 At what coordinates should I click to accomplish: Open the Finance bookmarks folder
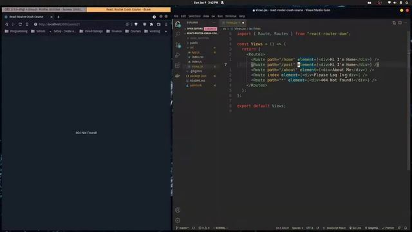(x=114, y=32)
